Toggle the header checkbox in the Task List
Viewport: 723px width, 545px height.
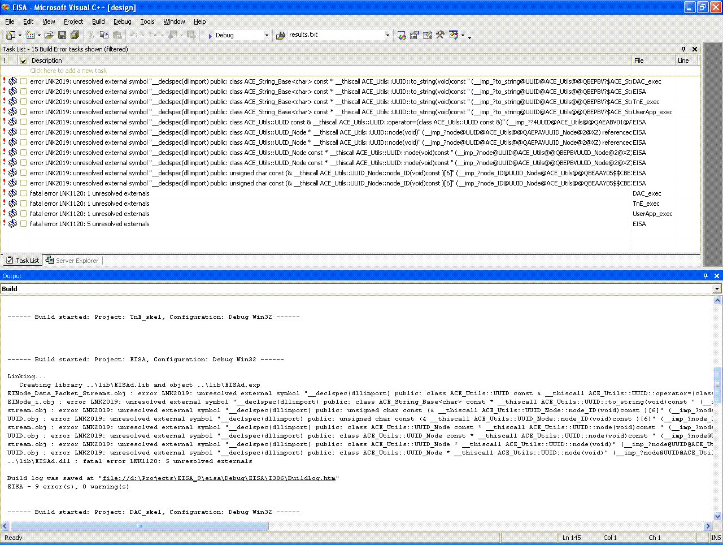click(x=23, y=60)
